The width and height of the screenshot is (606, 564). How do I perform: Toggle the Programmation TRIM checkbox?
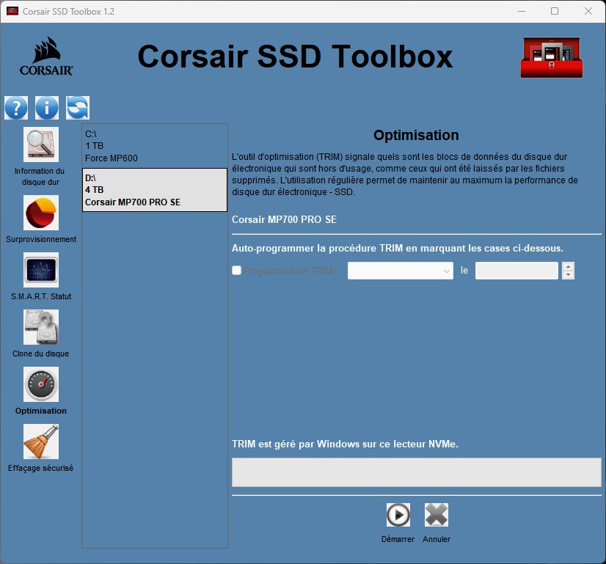(236, 271)
